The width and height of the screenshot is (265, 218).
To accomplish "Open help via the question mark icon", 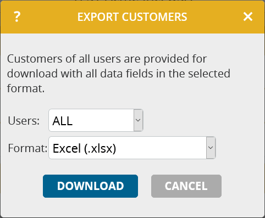I will [x=17, y=16].
